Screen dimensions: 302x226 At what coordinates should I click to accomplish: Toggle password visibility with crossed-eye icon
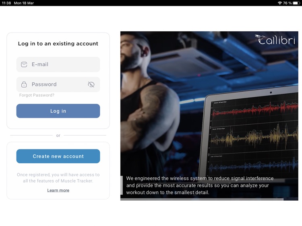click(x=91, y=84)
